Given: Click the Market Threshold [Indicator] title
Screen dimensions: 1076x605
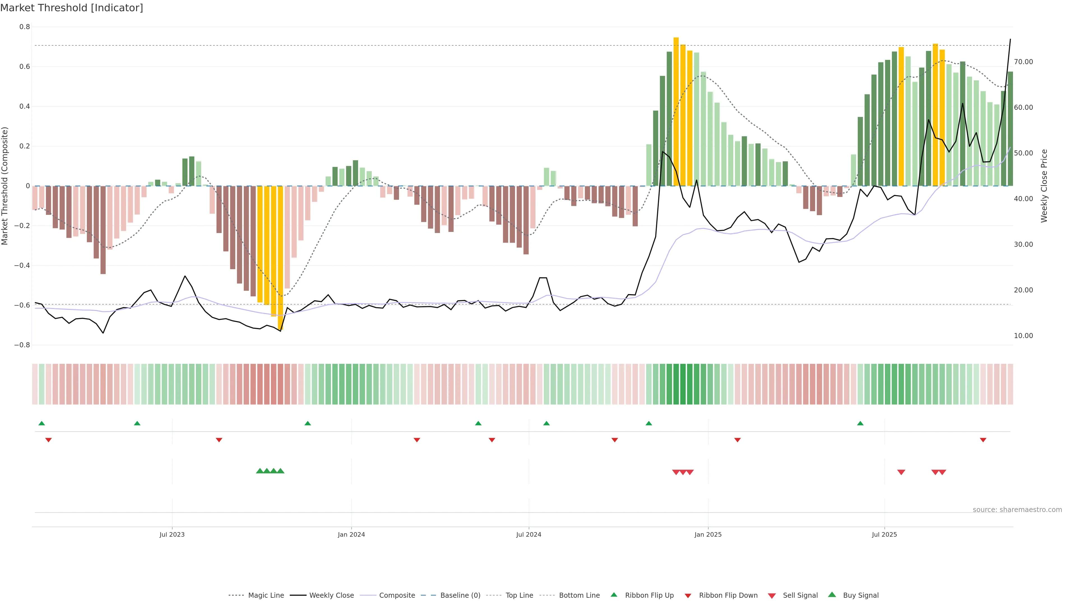Looking at the screenshot, I should click(x=71, y=8).
